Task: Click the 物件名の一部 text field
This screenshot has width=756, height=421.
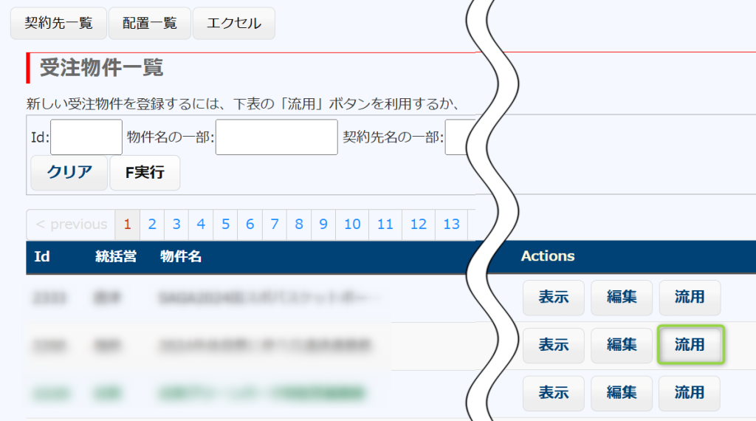Action: pos(276,137)
